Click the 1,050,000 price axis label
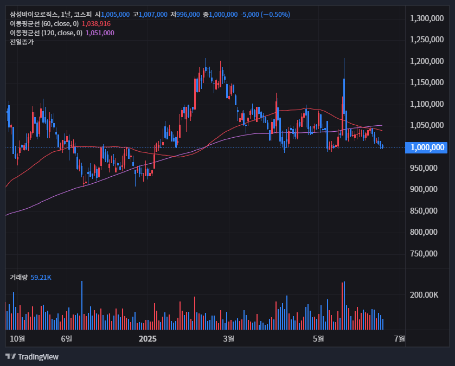The height and width of the screenshot is (366, 455). click(x=427, y=125)
